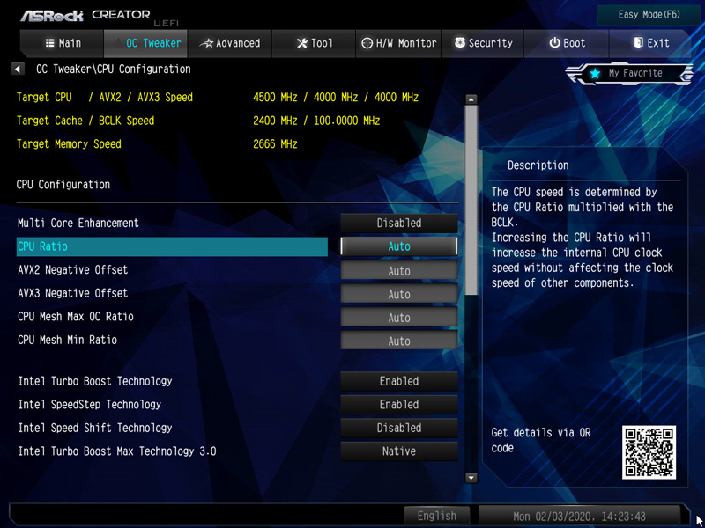This screenshot has height=528, width=705.
Task: Open CPU Mesh Max OC Ratio value
Action: (x=399, y=318)
